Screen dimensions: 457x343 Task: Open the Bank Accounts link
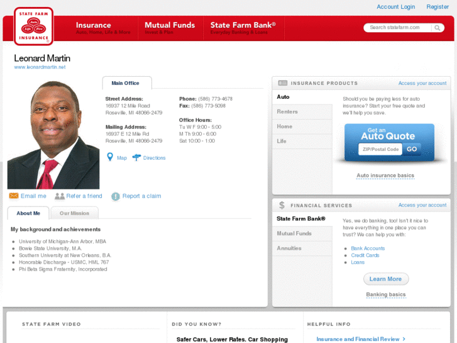pos(368,249)
